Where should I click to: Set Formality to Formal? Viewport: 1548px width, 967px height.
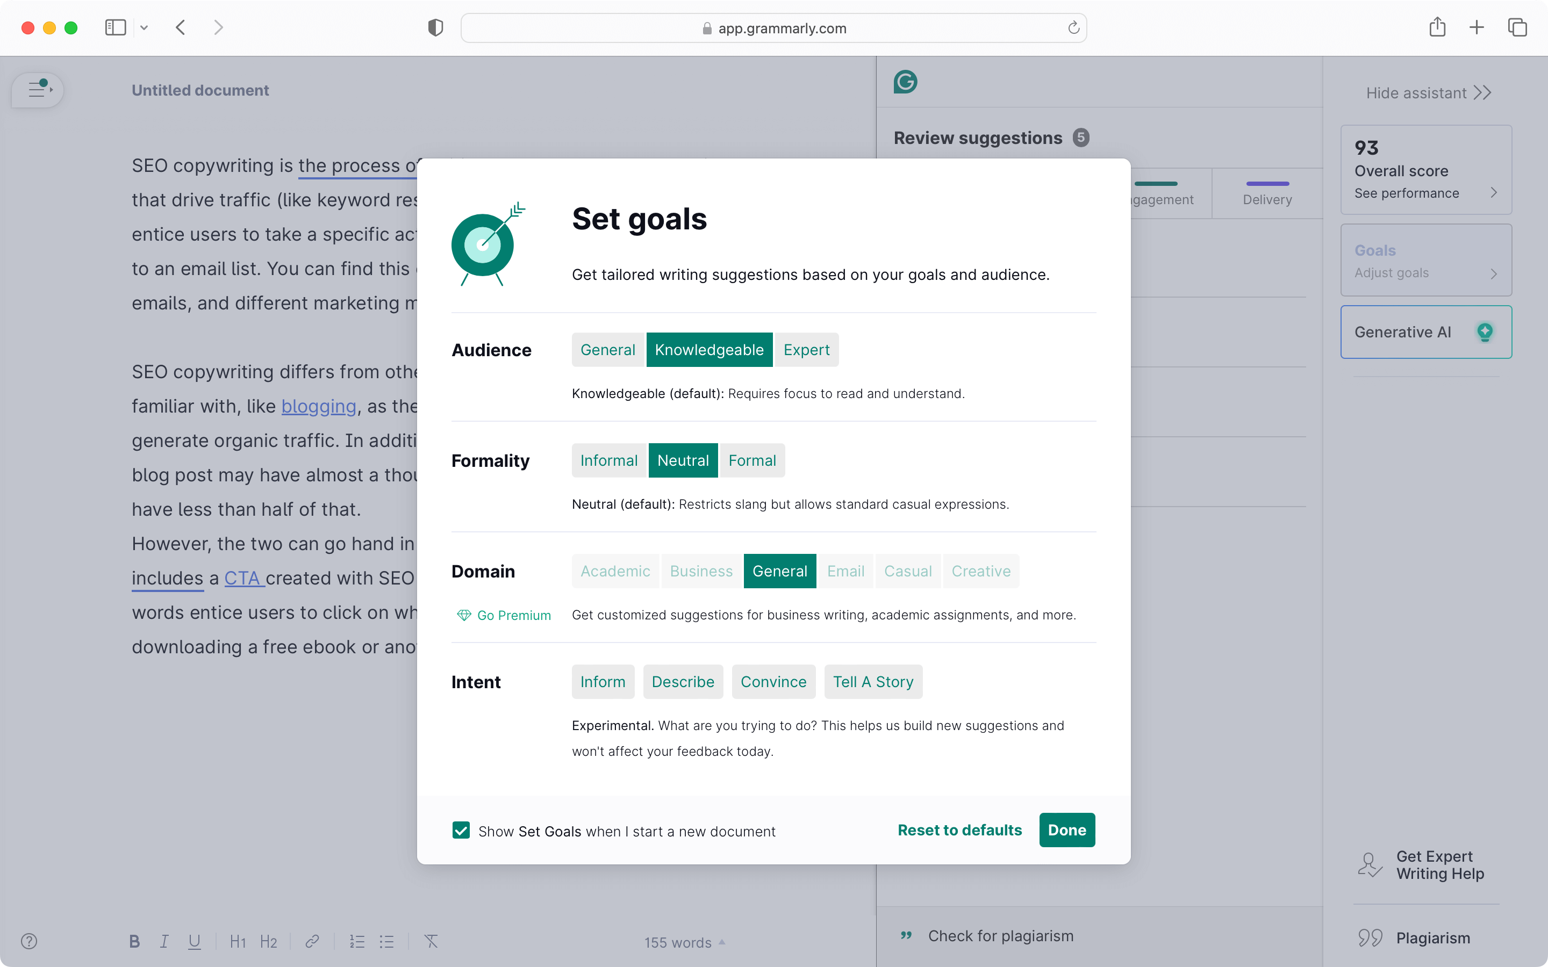pos(752,460)
